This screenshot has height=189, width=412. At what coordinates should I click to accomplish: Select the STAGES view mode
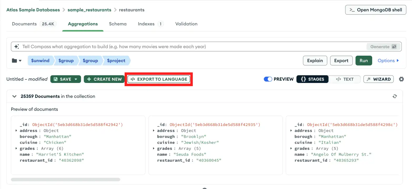point(312,79)
